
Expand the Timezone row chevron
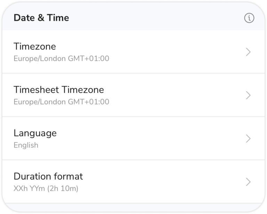pos(248,52)
